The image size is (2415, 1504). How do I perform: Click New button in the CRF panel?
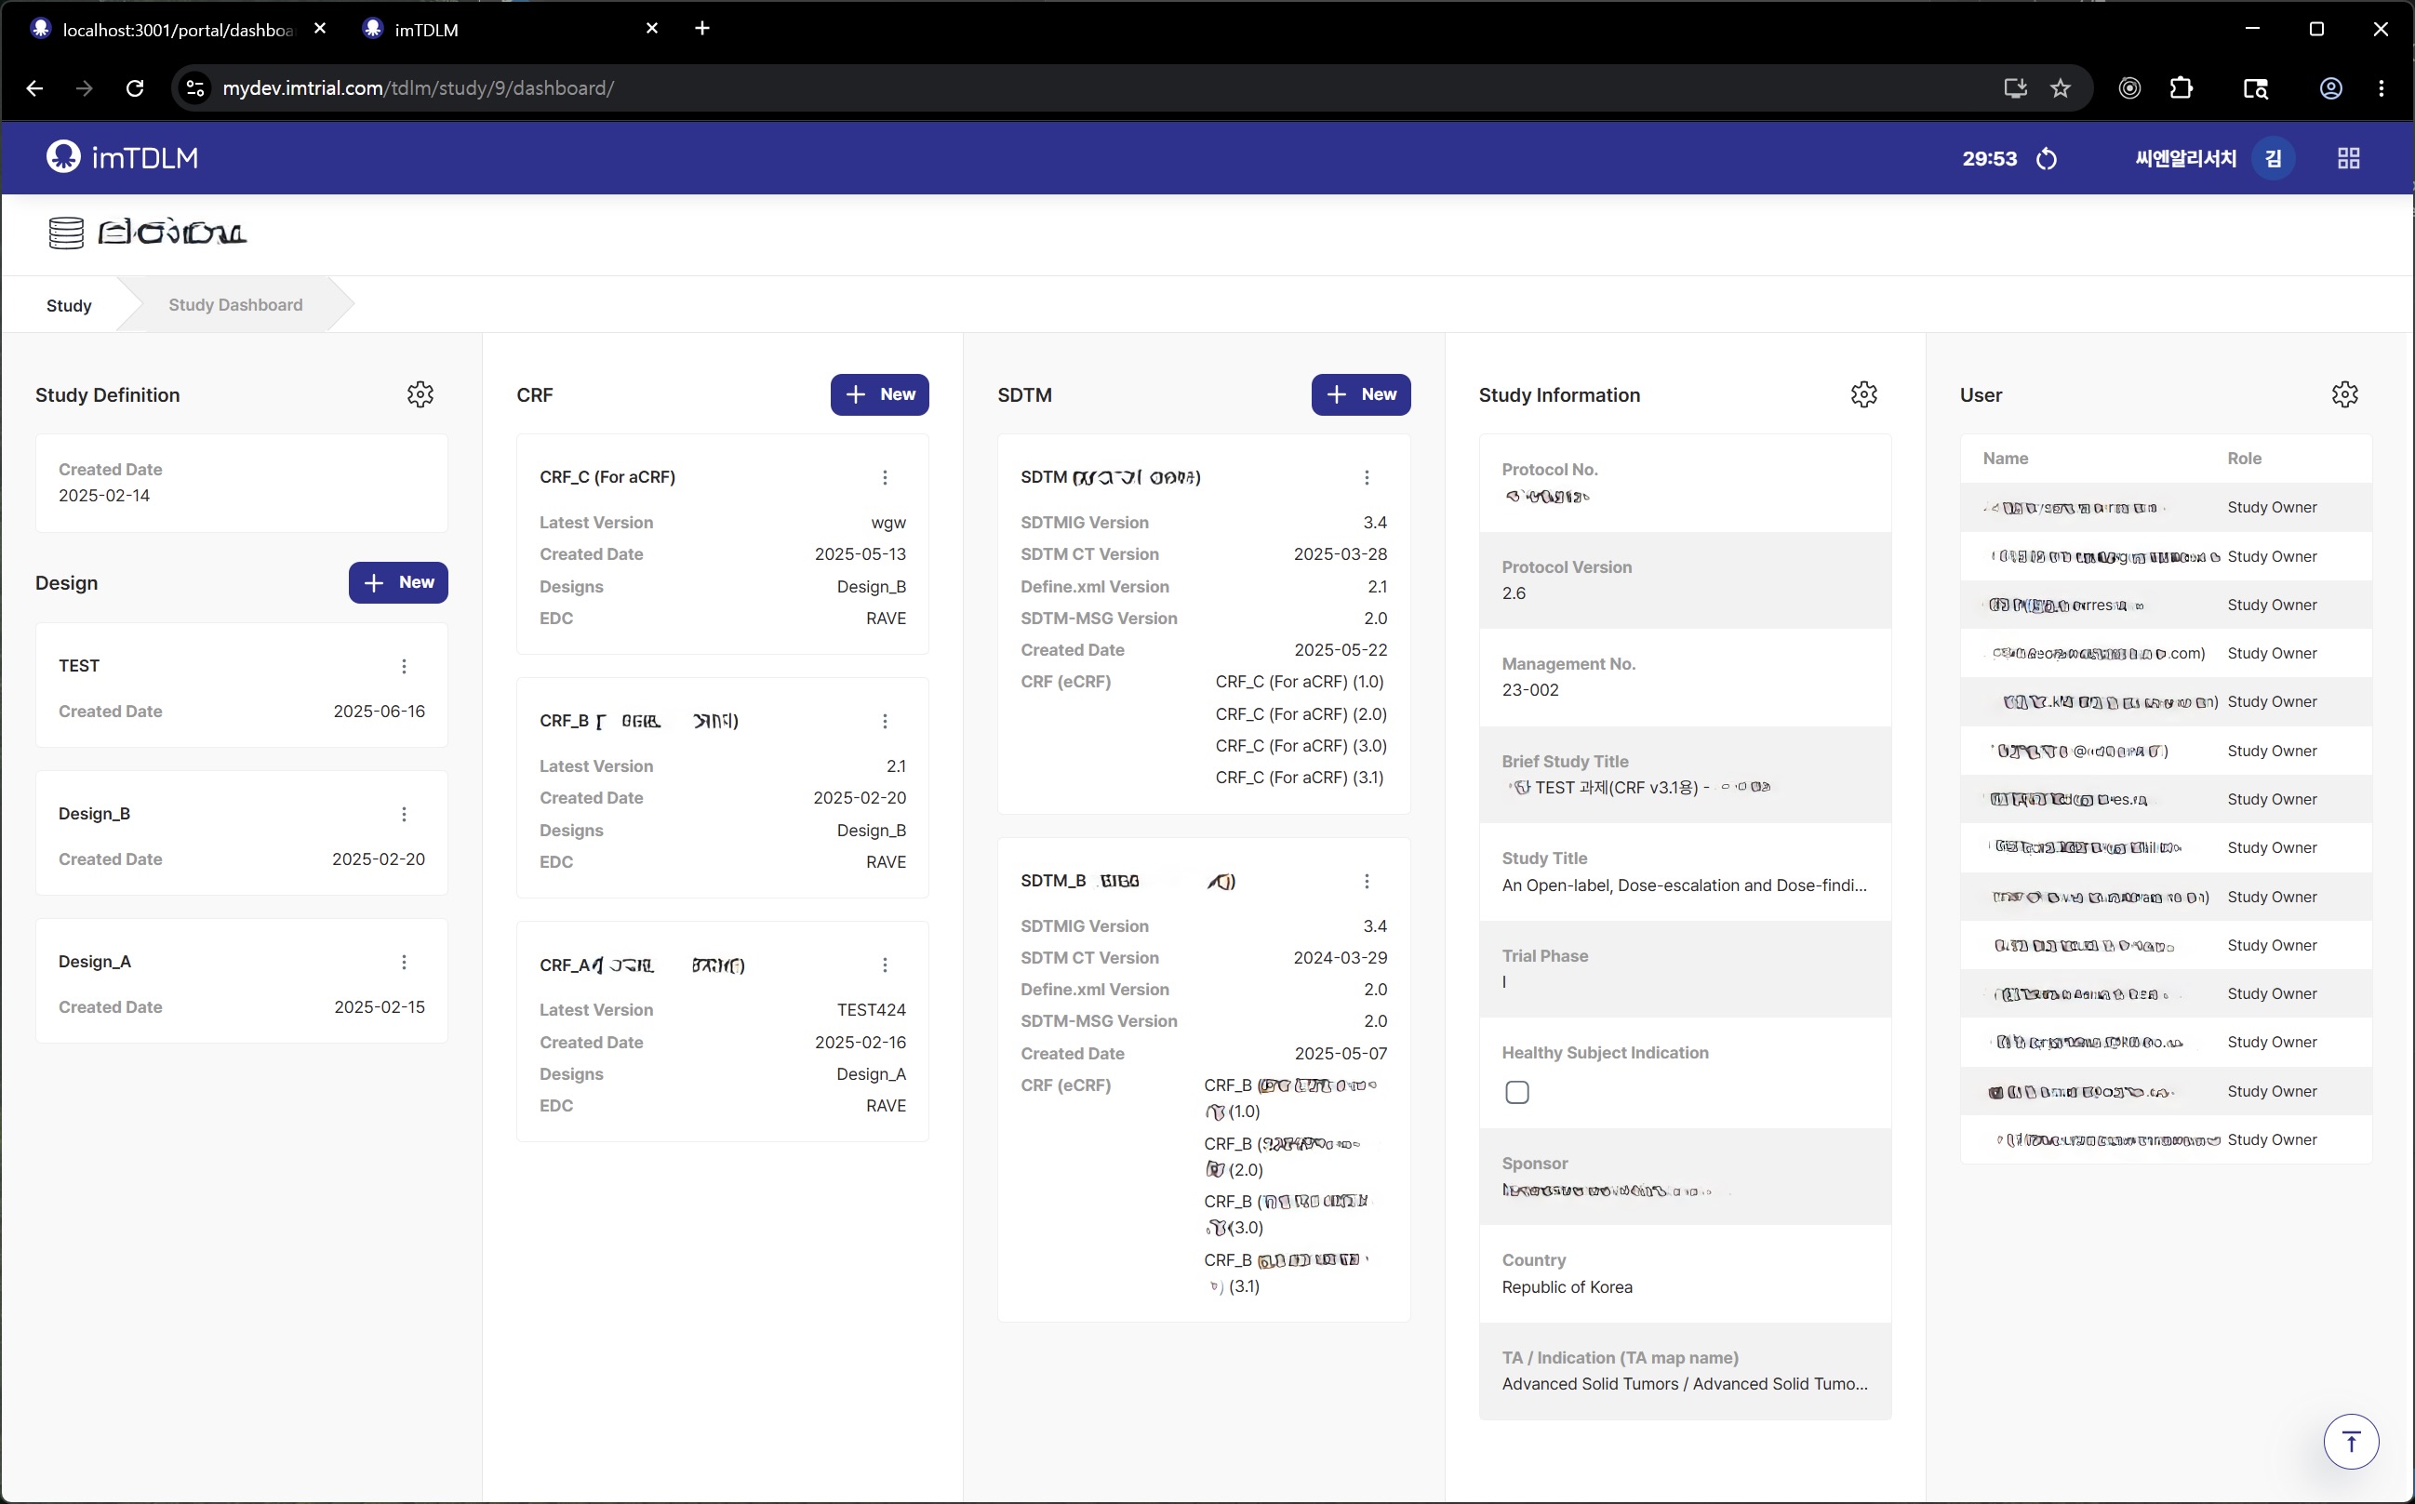[879, 395]
